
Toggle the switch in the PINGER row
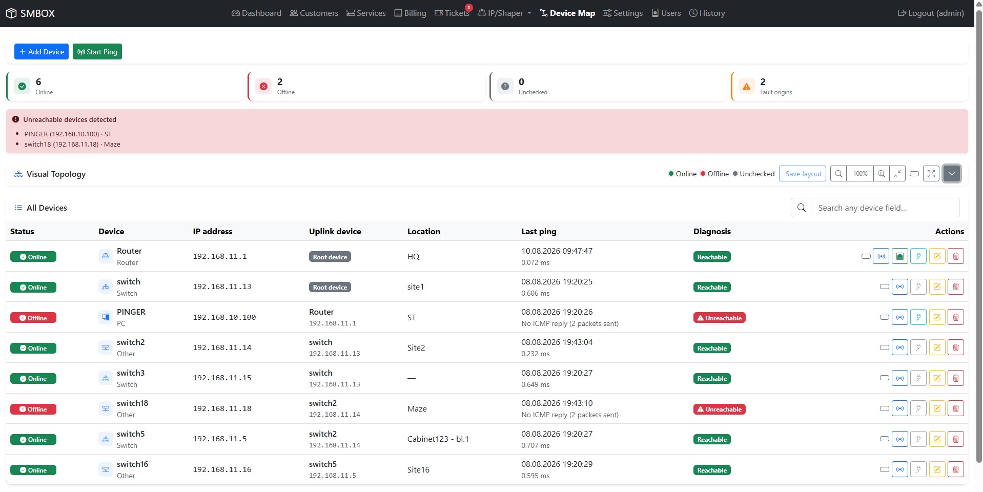click(885, 317)
